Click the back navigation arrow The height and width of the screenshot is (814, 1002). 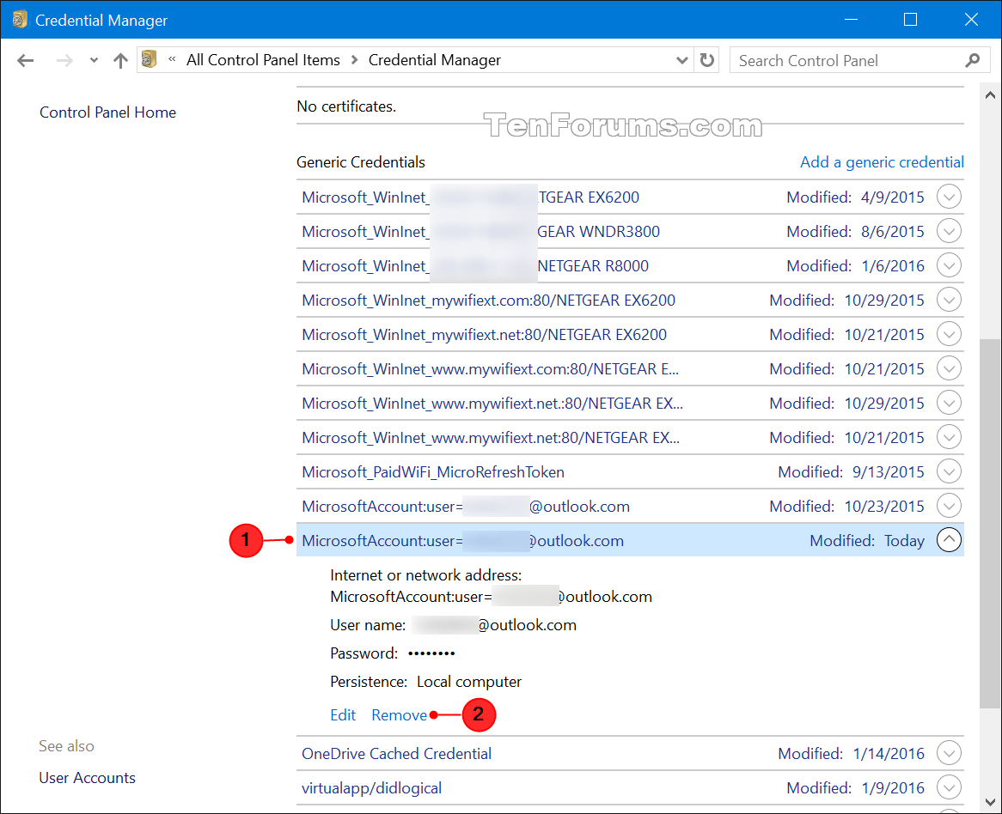coord(25,59)
